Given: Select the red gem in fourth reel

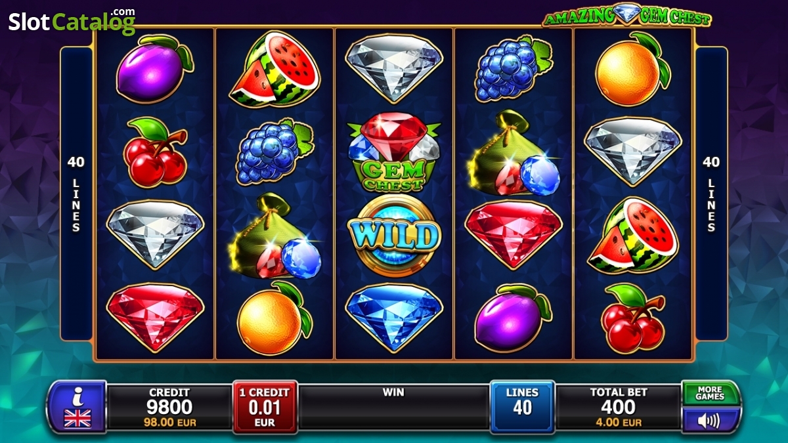Looking at the screenshot, I should (514, 235).
